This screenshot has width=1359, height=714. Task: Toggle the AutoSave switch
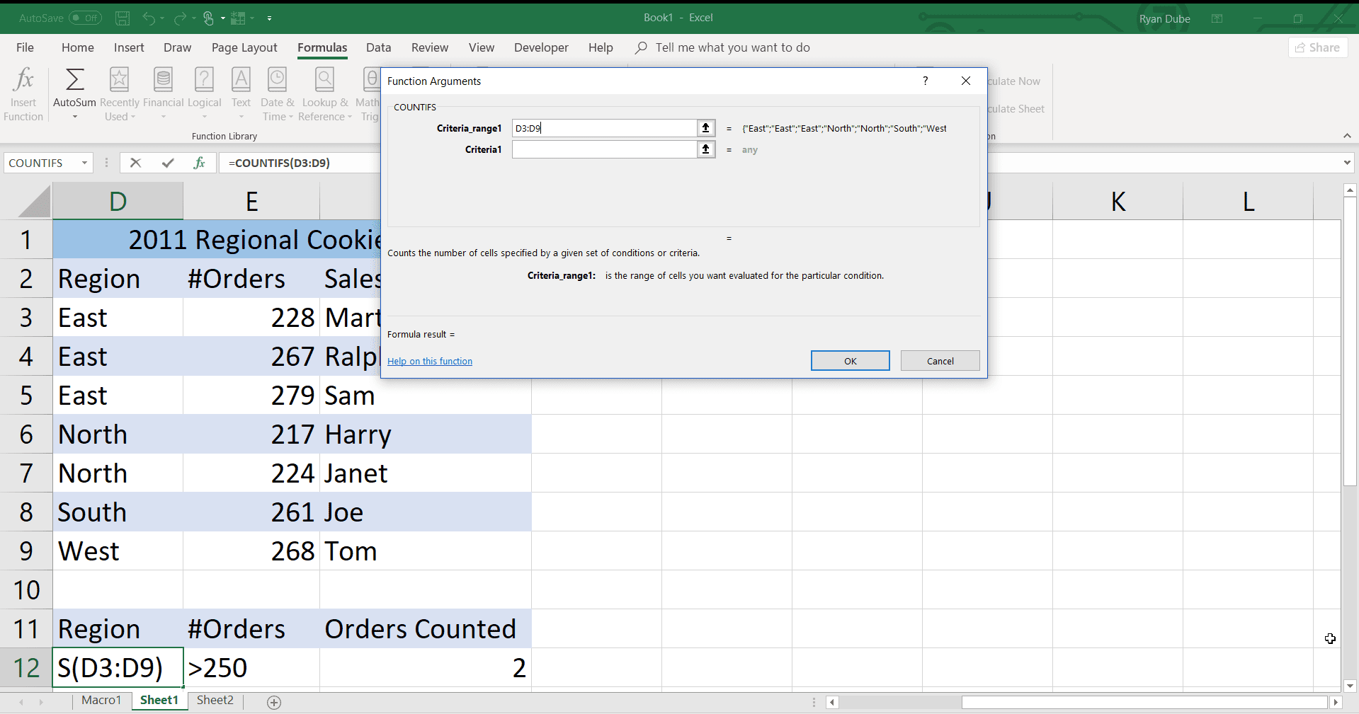coord(85,18)
